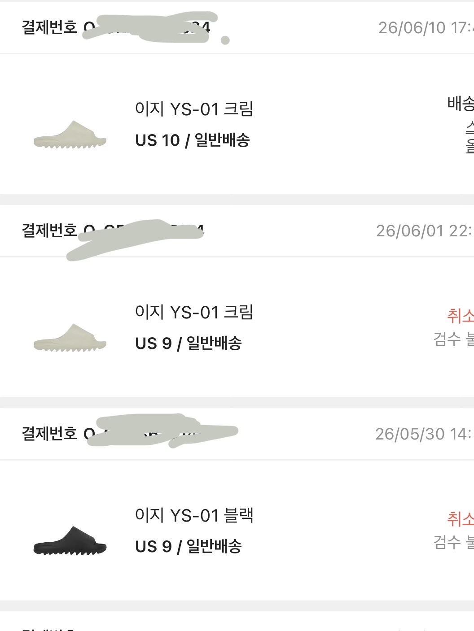Select product title 이지 YS-01 블랙
474x631 pixels.
194,515
